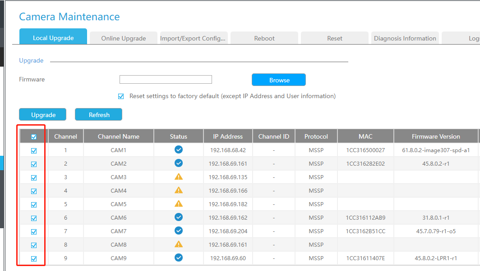Click the Camera Maintenance page title
Image resolution: width=480 pixels, height=271 pixels.
(x=69, y=17)
